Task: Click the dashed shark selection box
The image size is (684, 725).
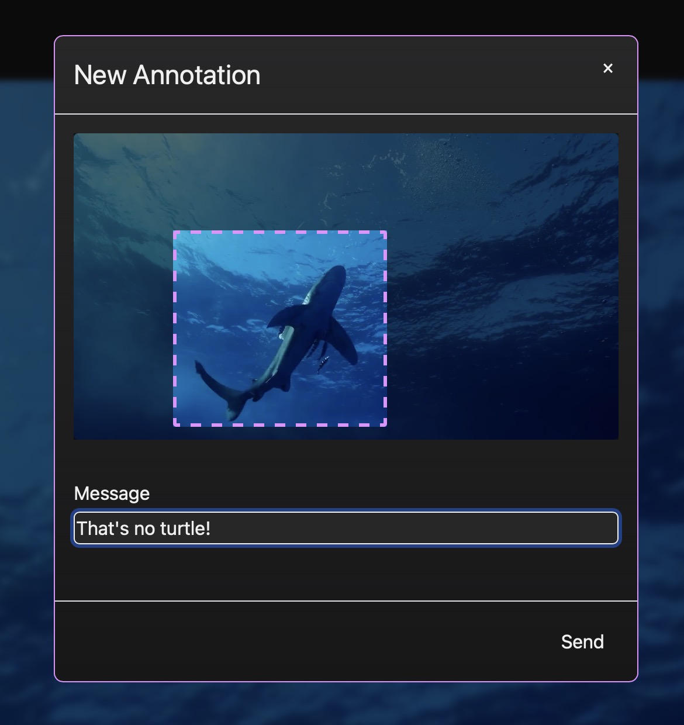Action: 280,329
